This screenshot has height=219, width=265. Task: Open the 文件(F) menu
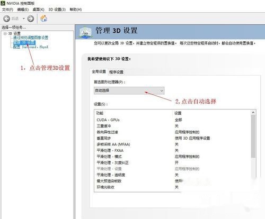(x=7, y=10)
